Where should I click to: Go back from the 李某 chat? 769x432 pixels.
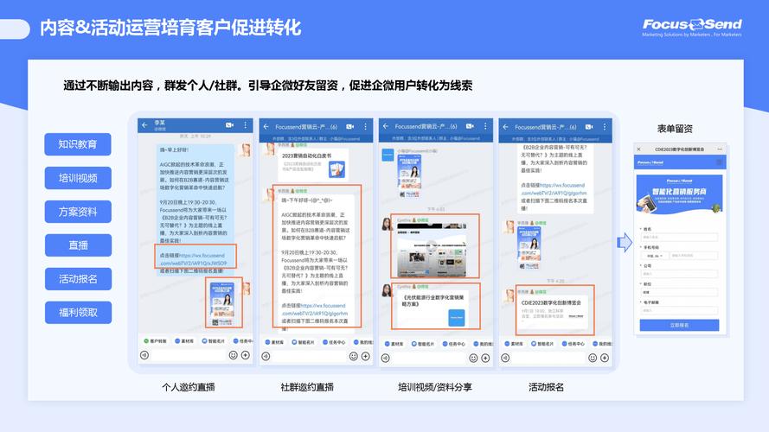tap(144, 125)
